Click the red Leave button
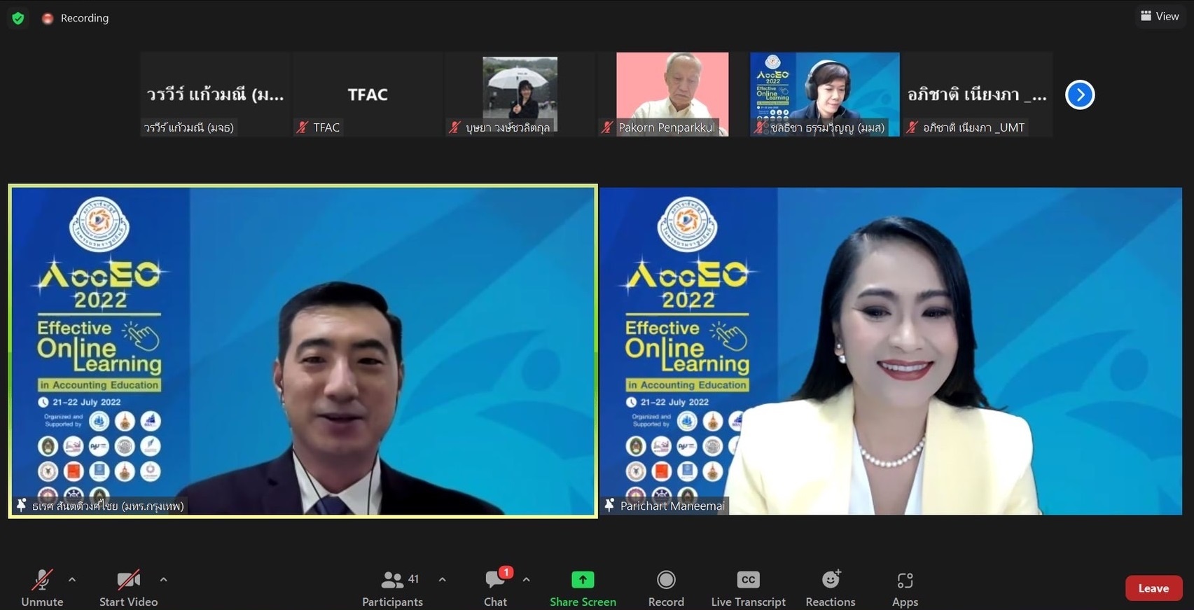 coord(1153,588)
